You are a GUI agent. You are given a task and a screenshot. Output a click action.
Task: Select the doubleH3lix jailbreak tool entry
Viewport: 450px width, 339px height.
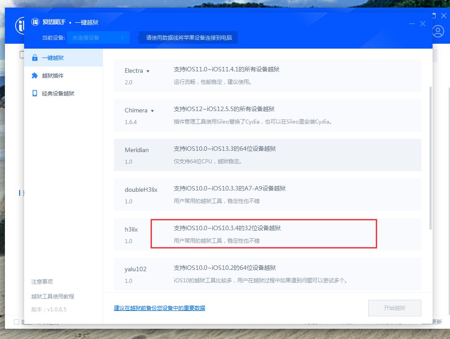click(x=267, y=194)
